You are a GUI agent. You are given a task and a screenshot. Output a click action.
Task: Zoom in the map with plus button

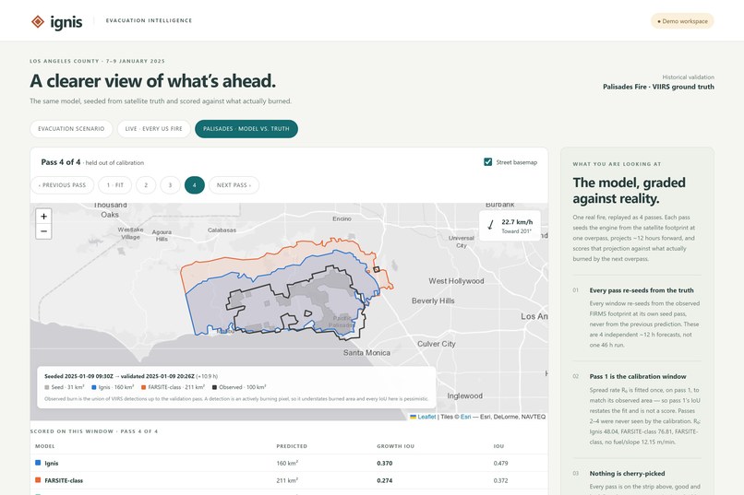43,216
